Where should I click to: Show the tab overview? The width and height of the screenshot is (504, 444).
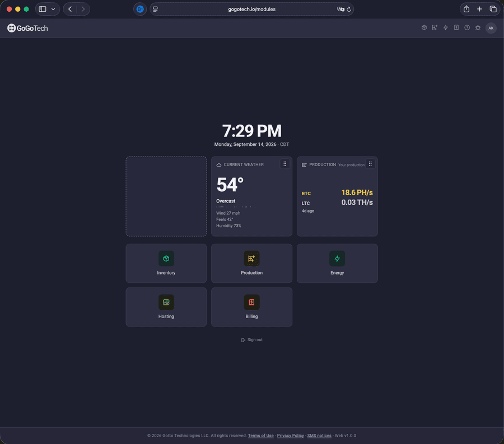click(493, 9)
